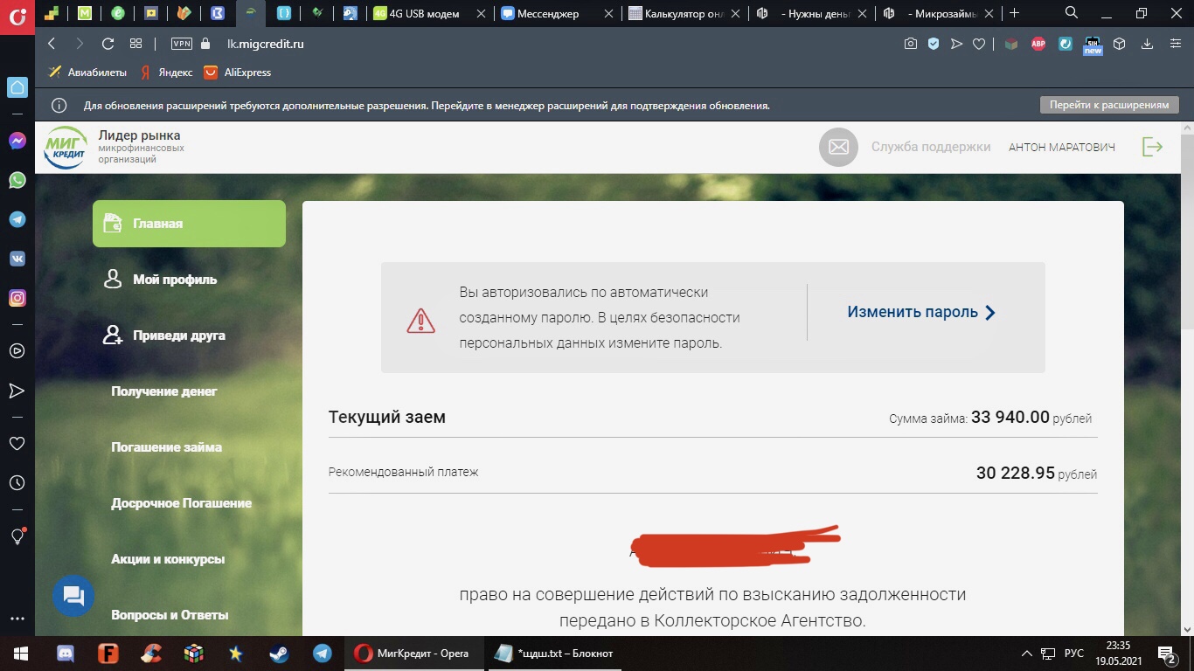
Task: Click the user name АНТОН МАРАТОВИЧ
Action: [1062, 147]
